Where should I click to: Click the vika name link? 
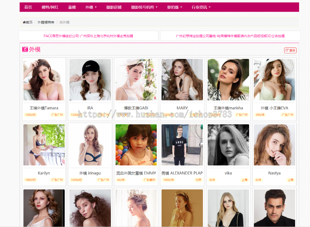(x=228, y=173)
